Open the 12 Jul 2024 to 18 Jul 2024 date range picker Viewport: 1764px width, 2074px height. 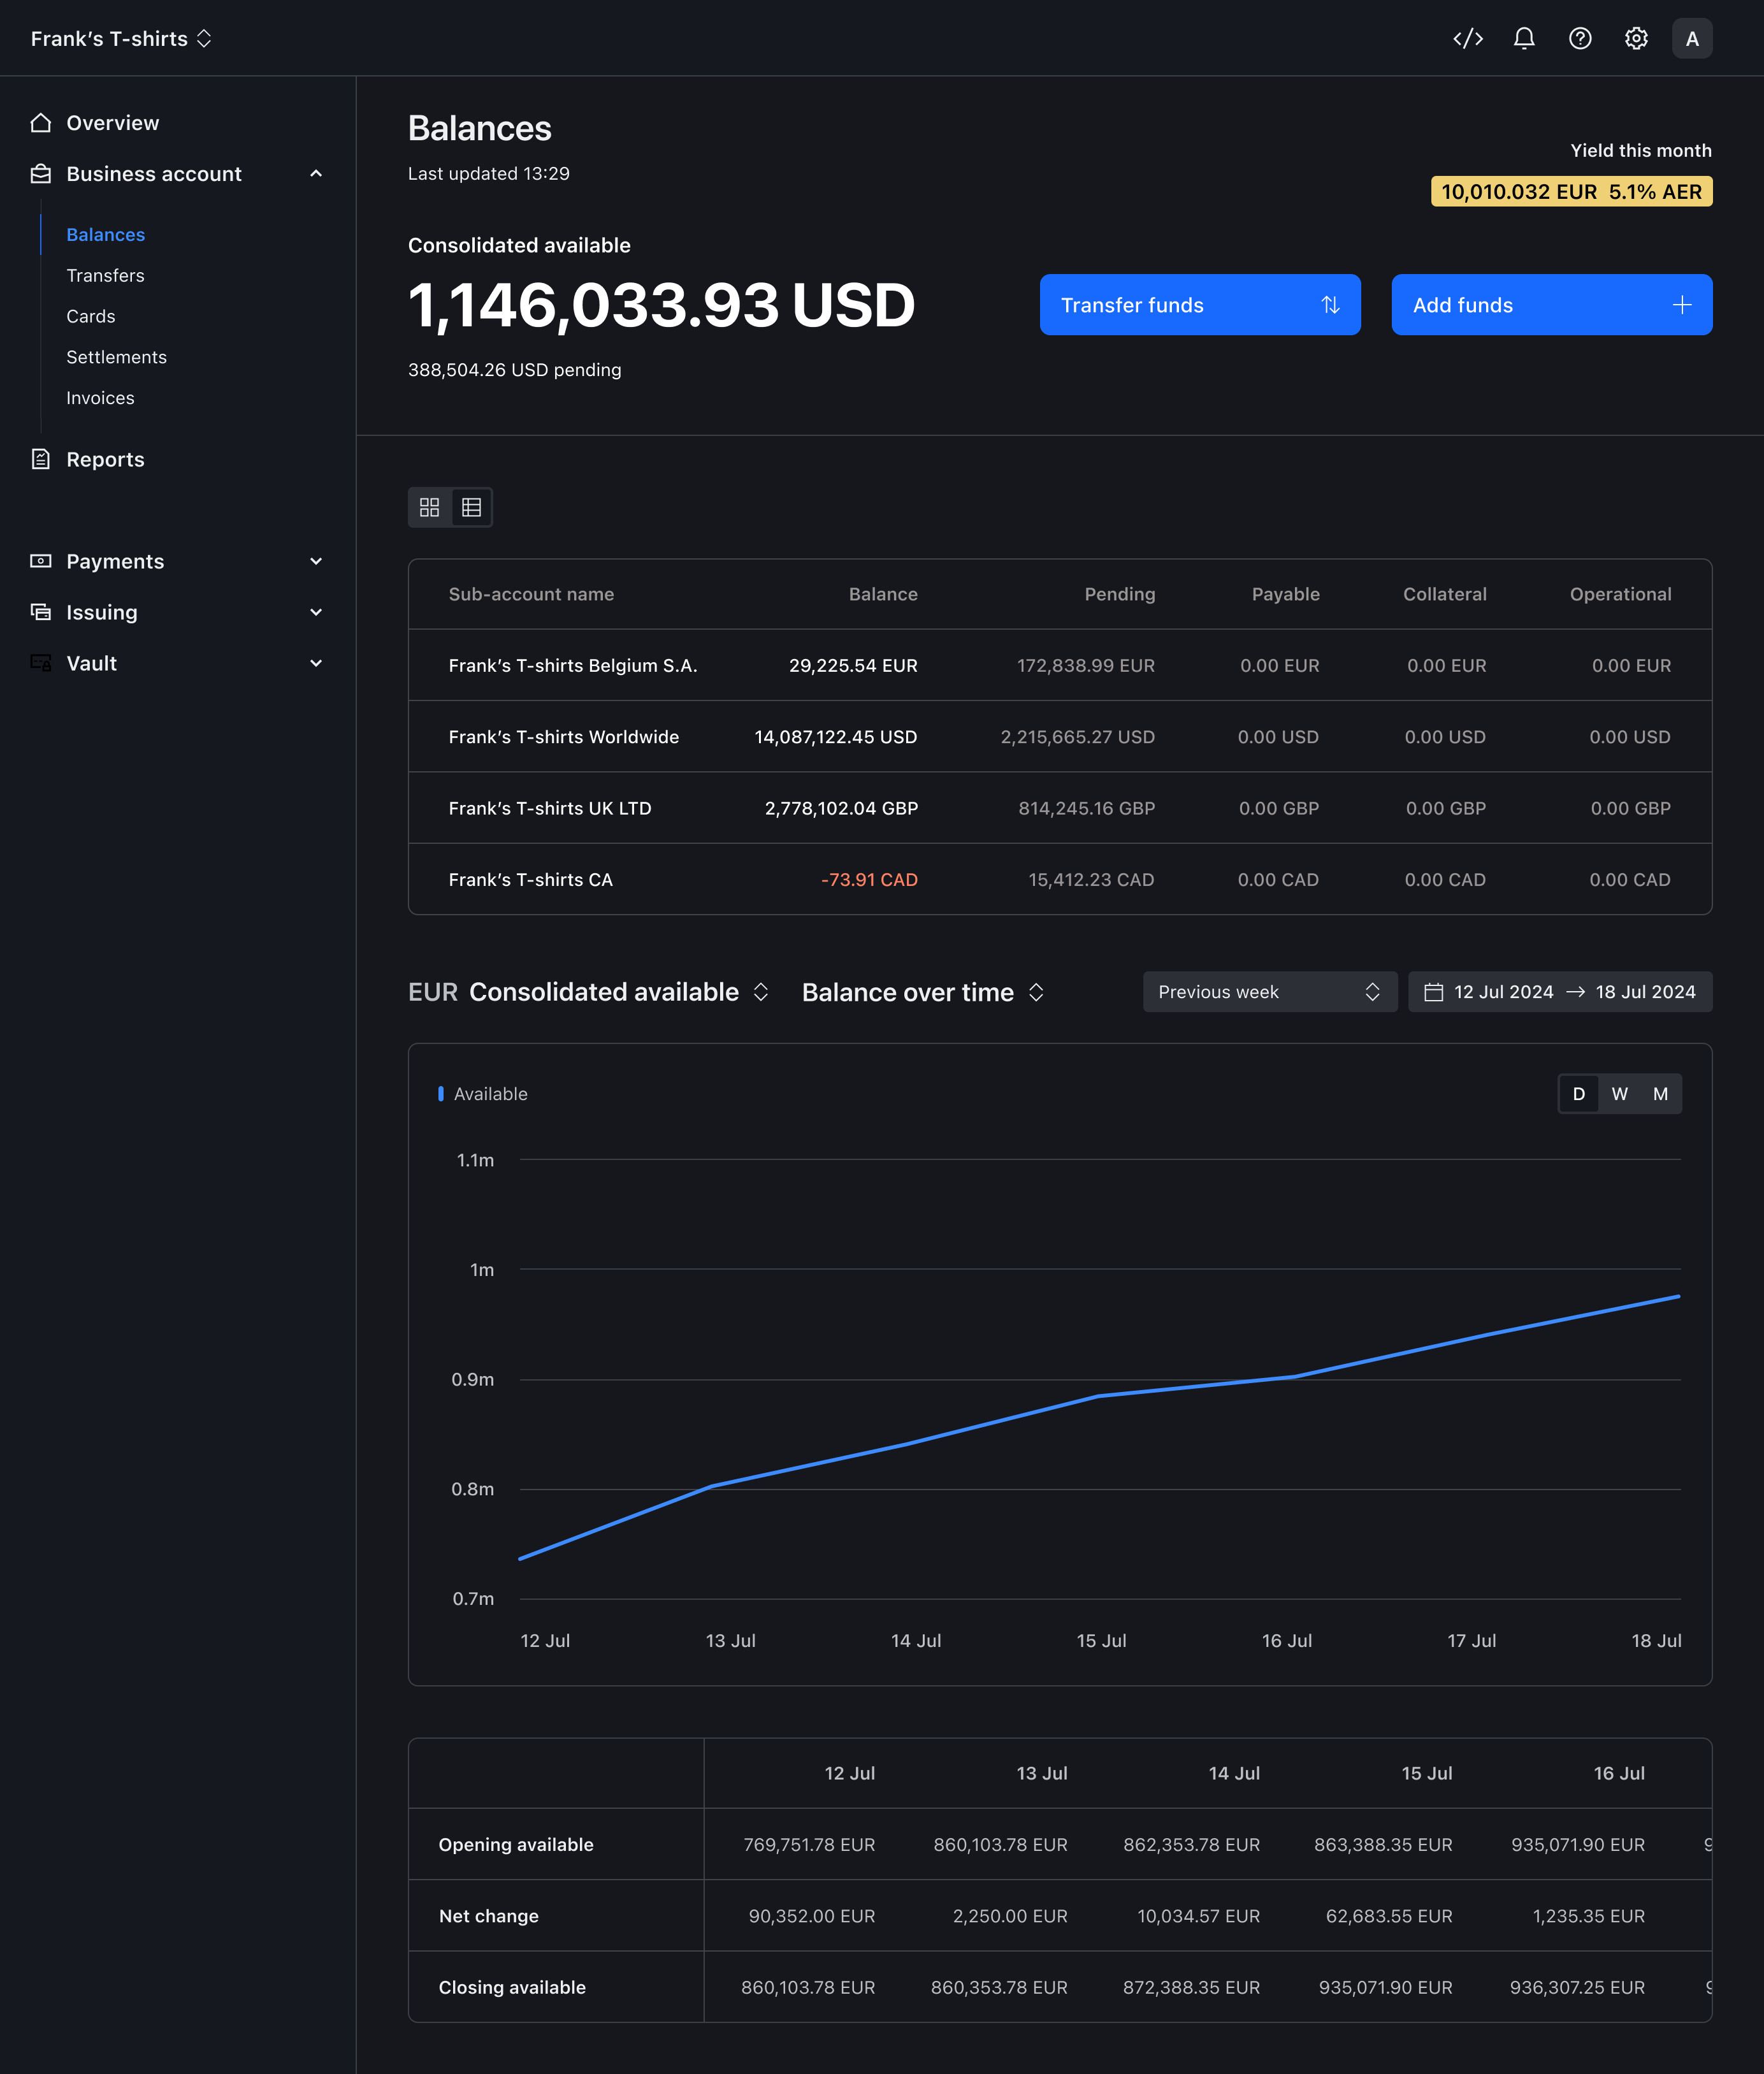pos(1559,992)
